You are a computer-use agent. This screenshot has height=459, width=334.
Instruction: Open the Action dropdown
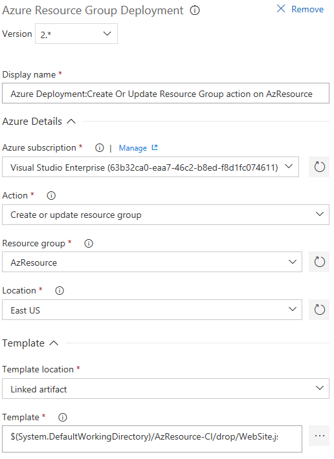(166, 215)
